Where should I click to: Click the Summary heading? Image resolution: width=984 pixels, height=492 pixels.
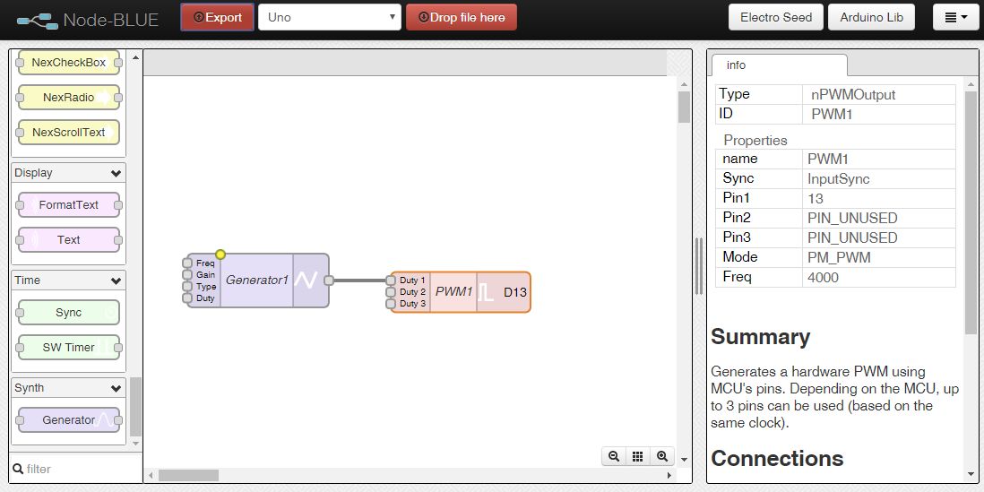760,337
